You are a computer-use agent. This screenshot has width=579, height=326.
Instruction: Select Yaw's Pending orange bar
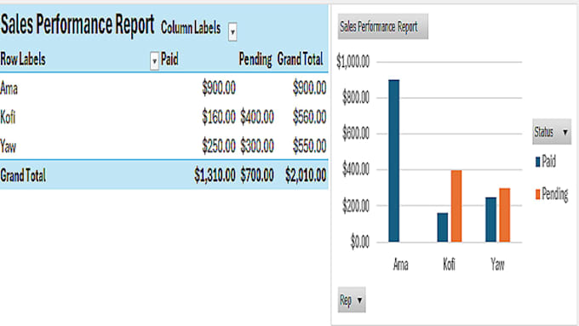click(x=505, y=215)
